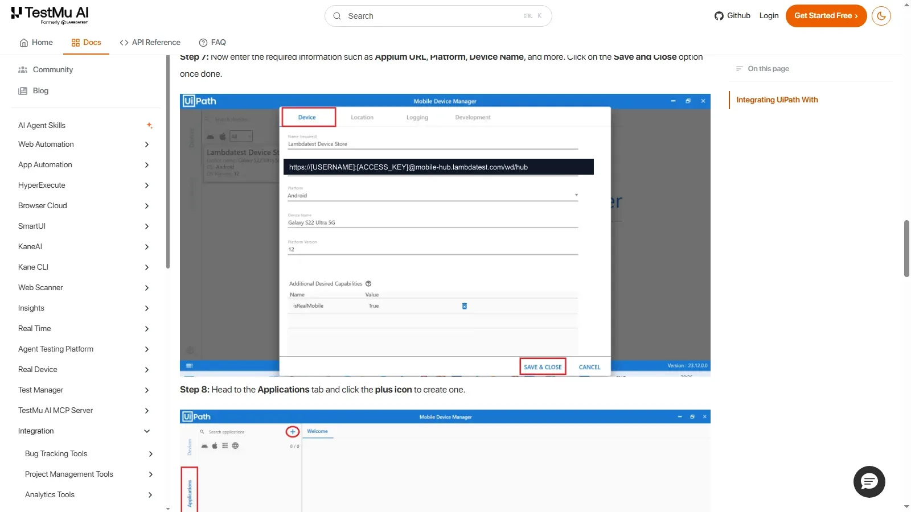This screenshot has height=512, width=911.
Task: Click the Get Started Free button
Action: click(826, 16)
